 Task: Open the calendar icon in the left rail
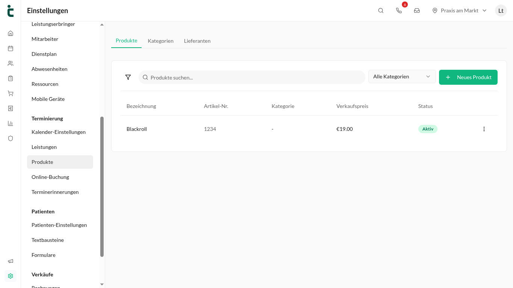pos(11,48)
